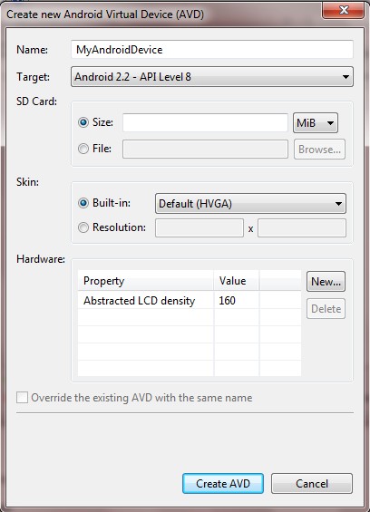Click the Value column header
This screenshot has width=370, height=512.
click(237, 281)
